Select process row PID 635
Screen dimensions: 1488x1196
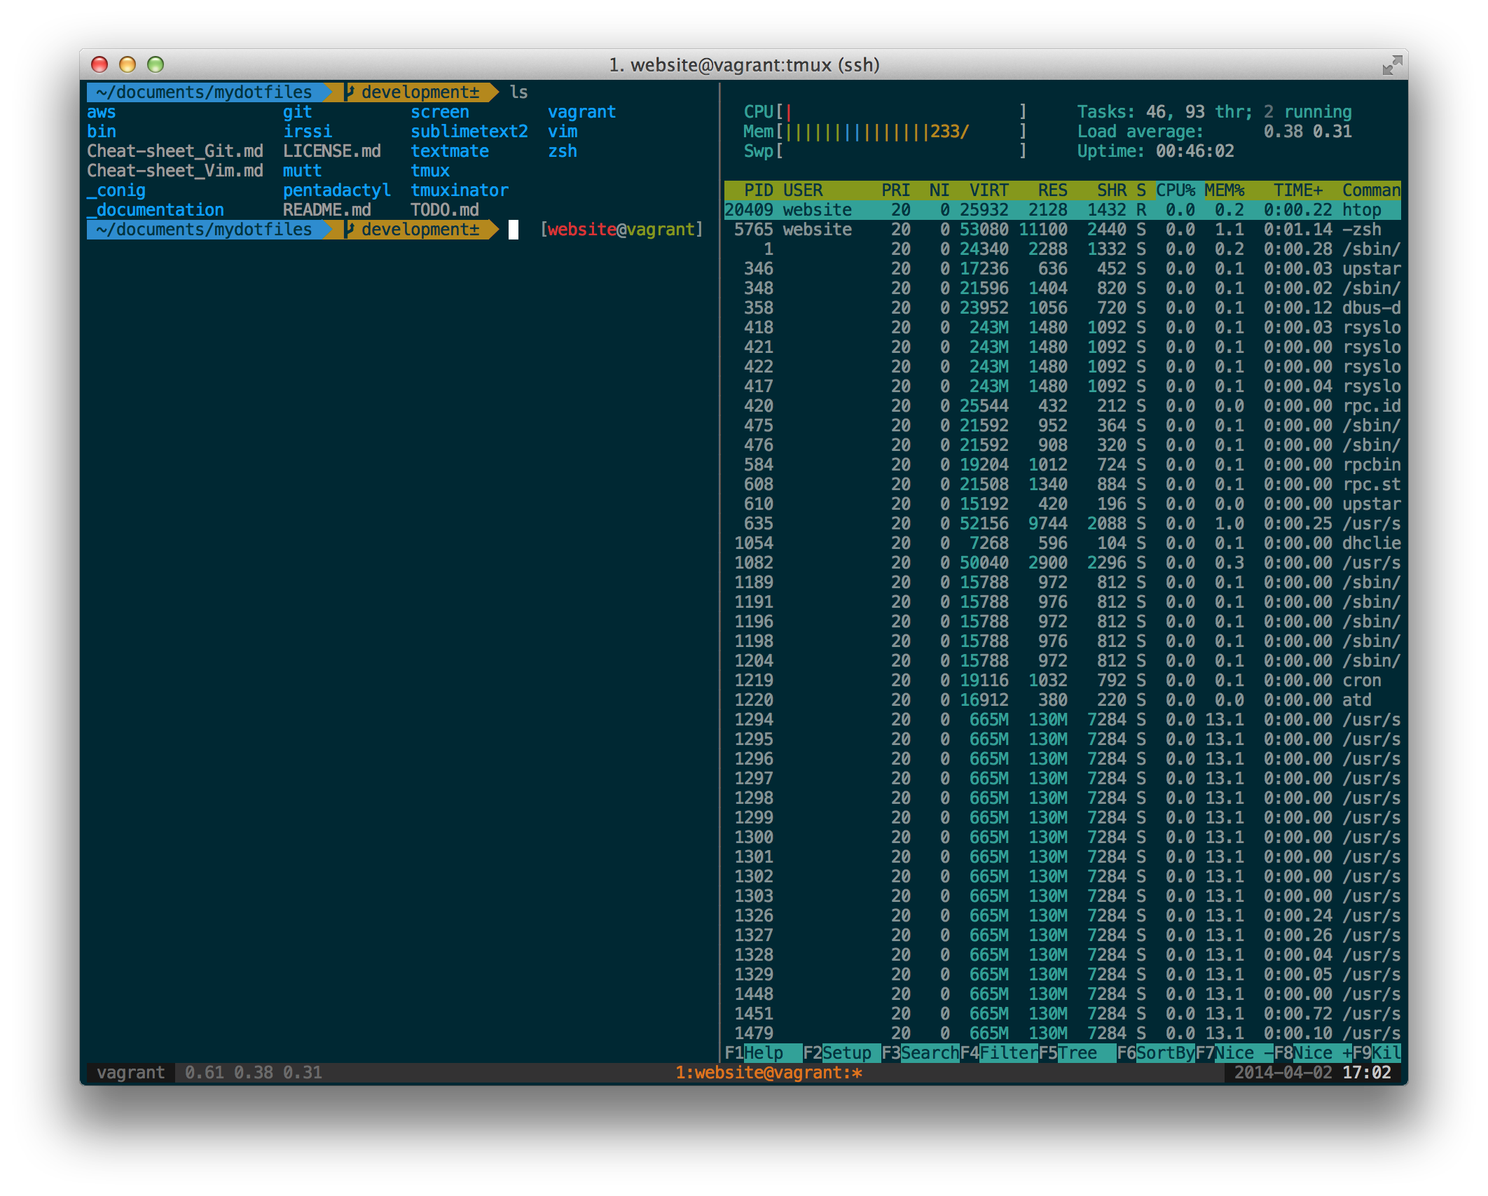[1062, 523]
